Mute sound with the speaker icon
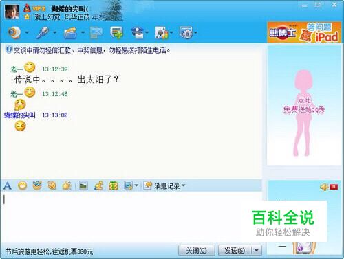344x259 pixels. 324,187
